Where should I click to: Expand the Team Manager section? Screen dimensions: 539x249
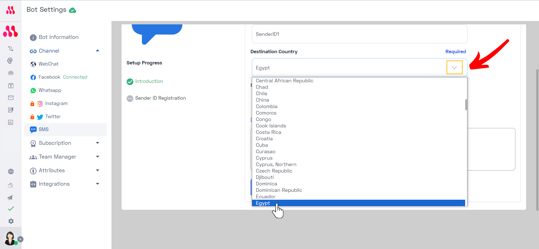[x=98, y=157]
